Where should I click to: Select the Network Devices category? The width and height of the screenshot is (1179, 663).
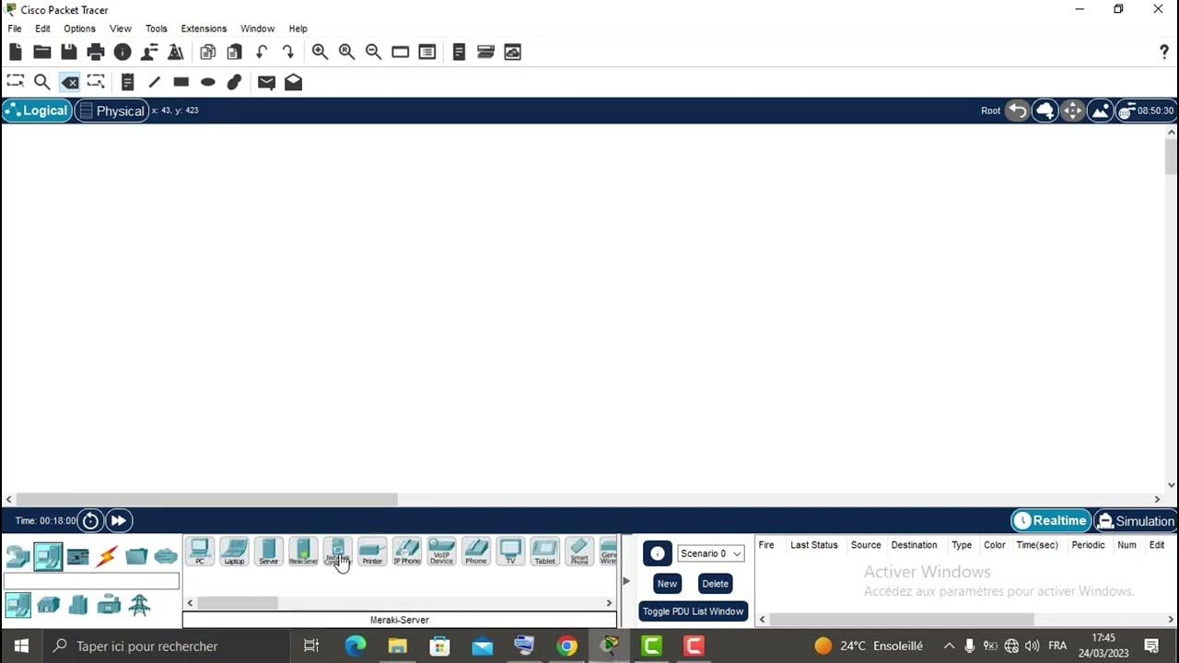click(x=18, y=556)
